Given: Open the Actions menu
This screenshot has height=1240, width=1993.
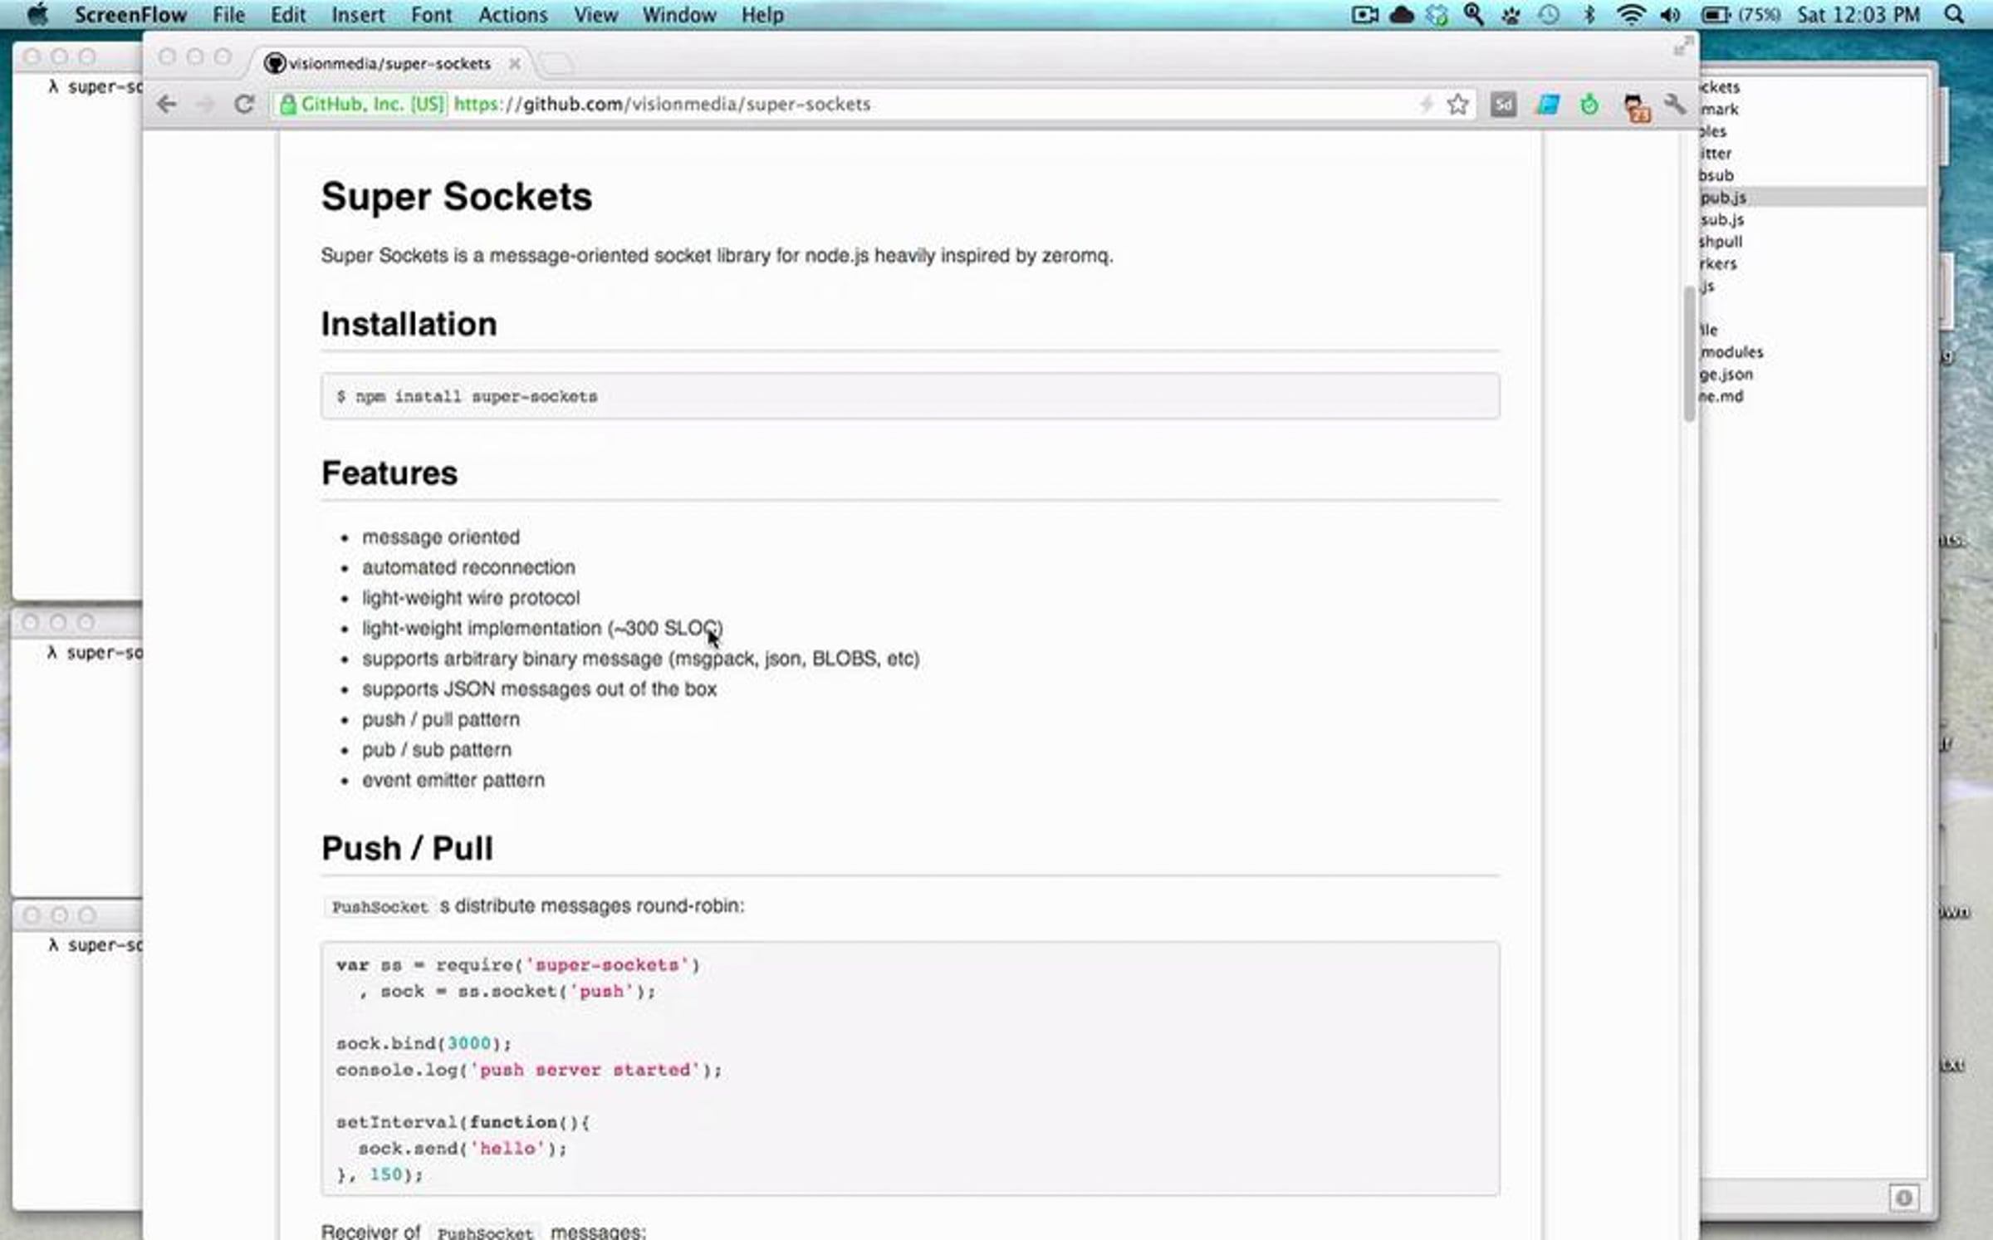Looking at the screenshot, I should 512,15.
